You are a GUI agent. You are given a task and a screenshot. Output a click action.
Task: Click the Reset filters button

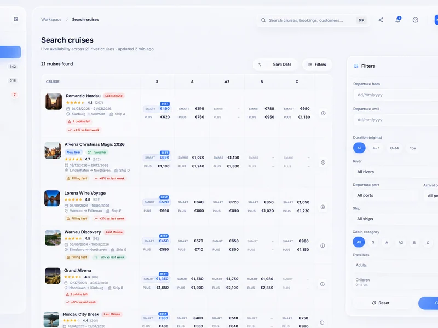click(381, 303)
